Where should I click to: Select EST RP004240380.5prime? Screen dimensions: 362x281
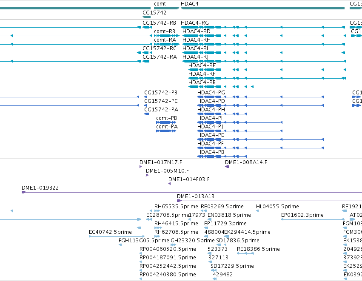pos(168,275)
